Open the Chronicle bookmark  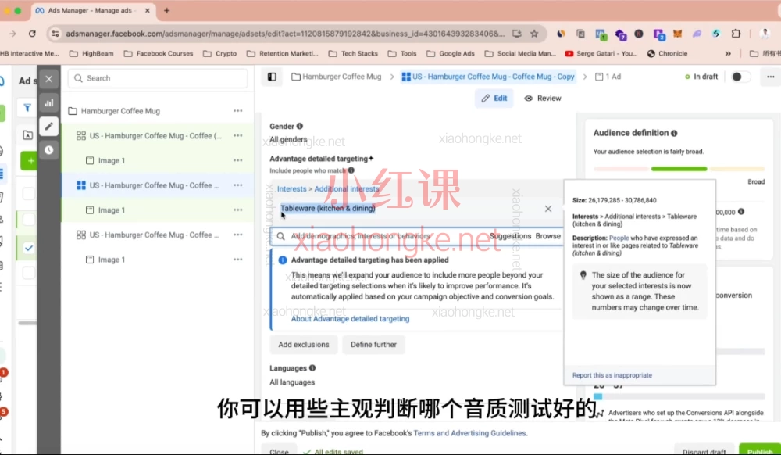(x=668, y=53)
